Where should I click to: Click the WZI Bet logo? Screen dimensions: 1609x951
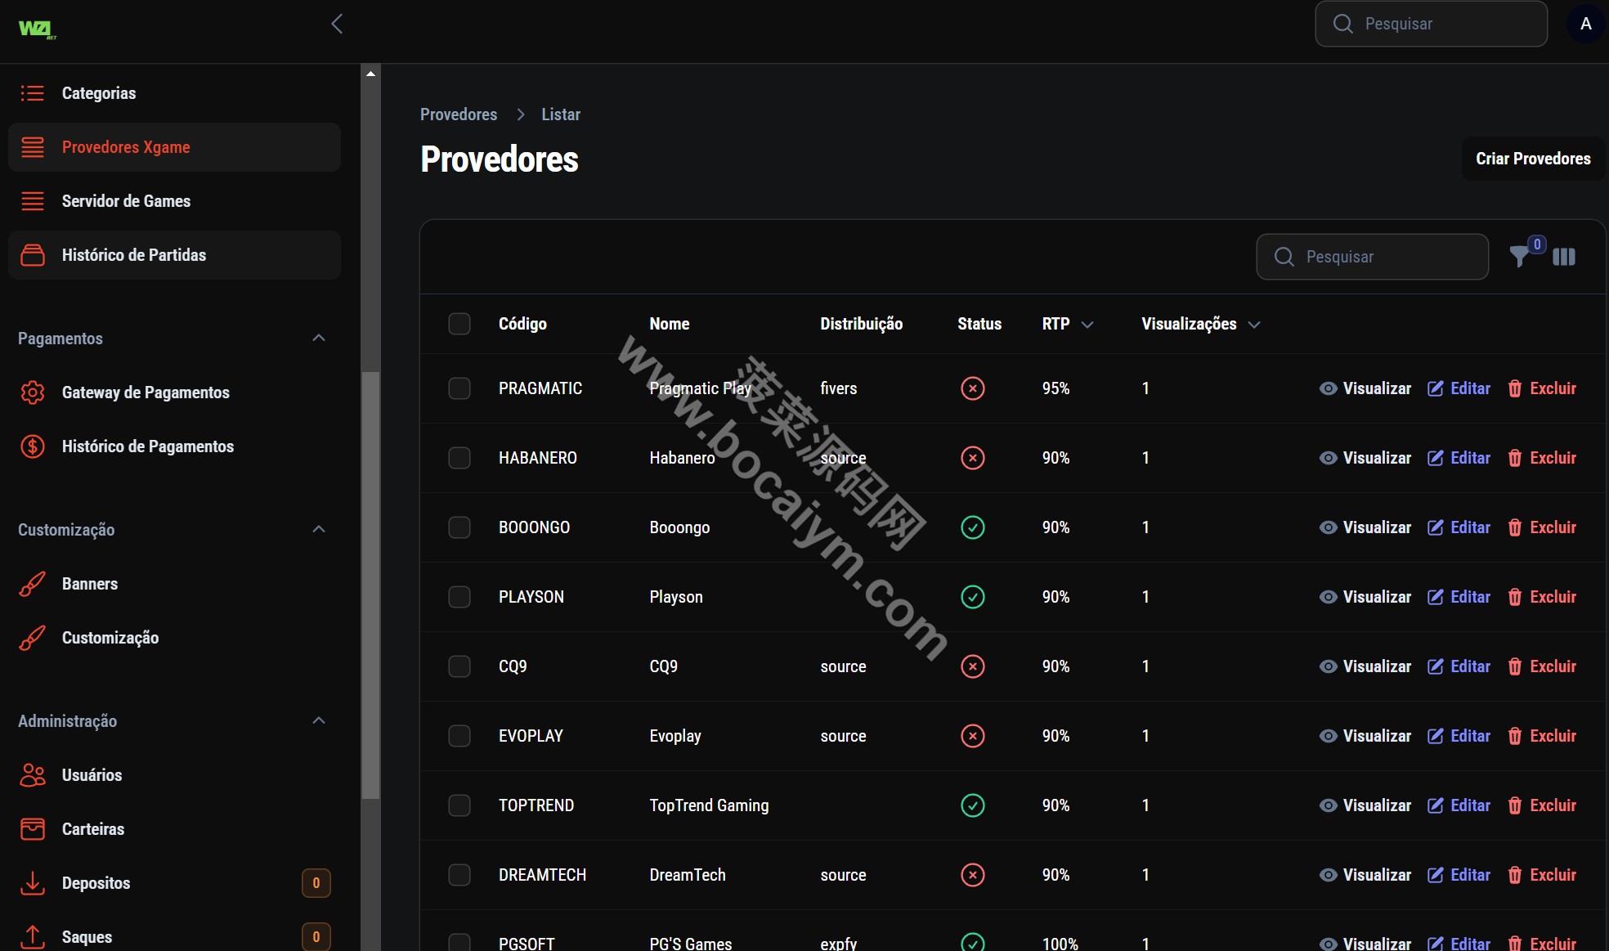(x=37, y=29)
